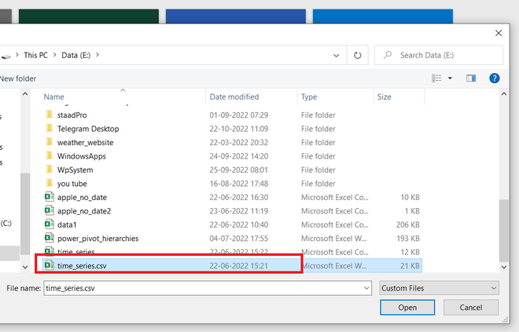
Task: Click the Cancel button
Action: point(471,307)
